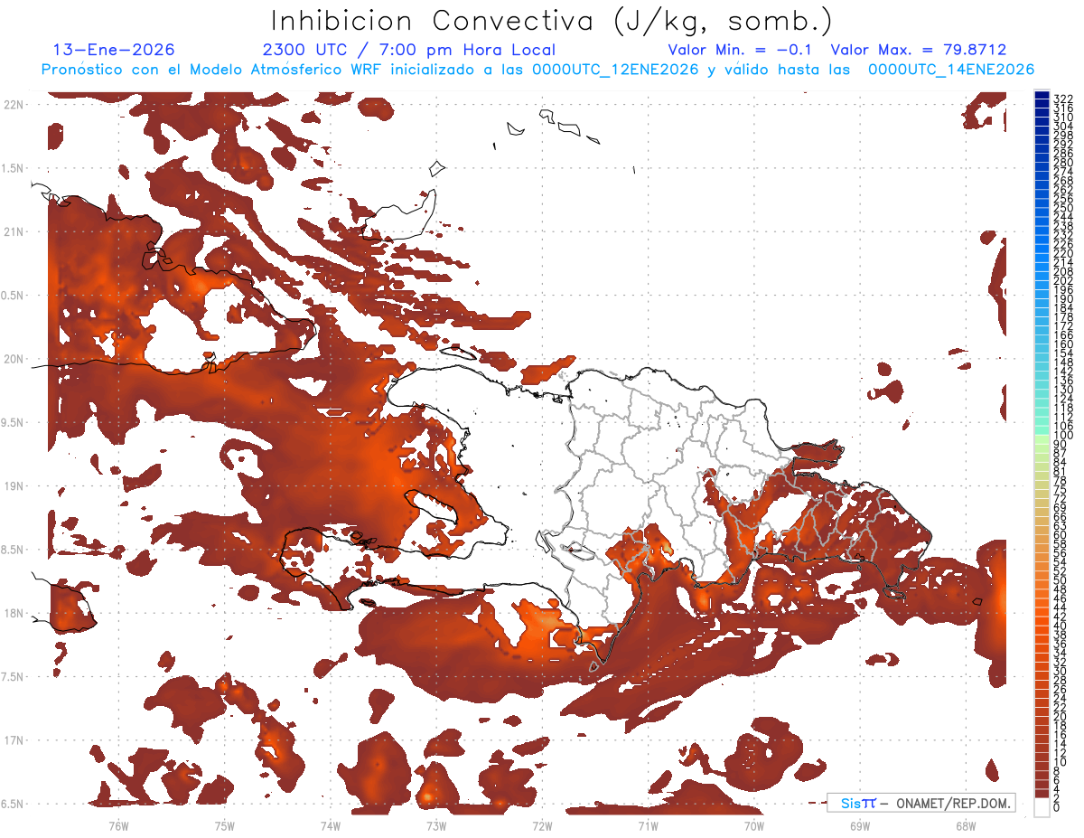Viewport: 1084px width, 838px height.
Task: Click the "75W" longitude label
Action: [224, 825]
